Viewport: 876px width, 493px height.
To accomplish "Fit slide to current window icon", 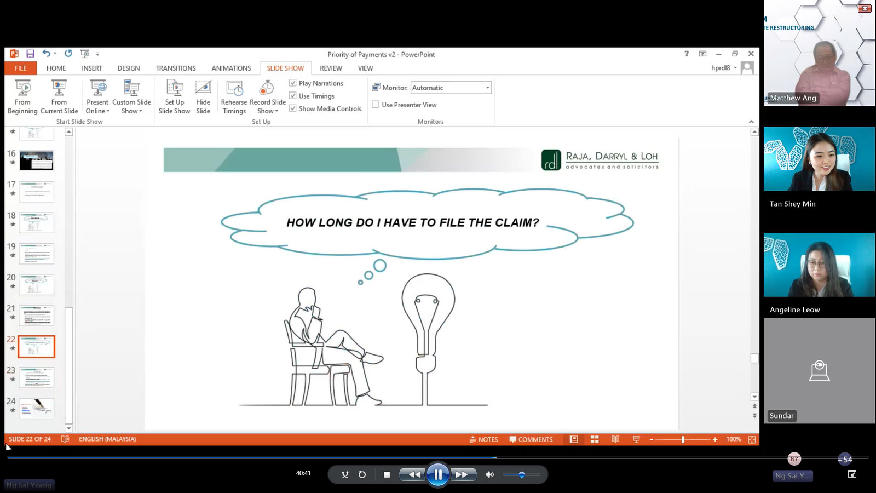I will (x=752, y=439).
